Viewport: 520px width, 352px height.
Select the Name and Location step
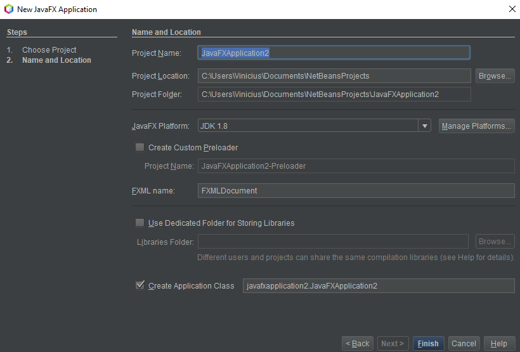tap(56, 60)
